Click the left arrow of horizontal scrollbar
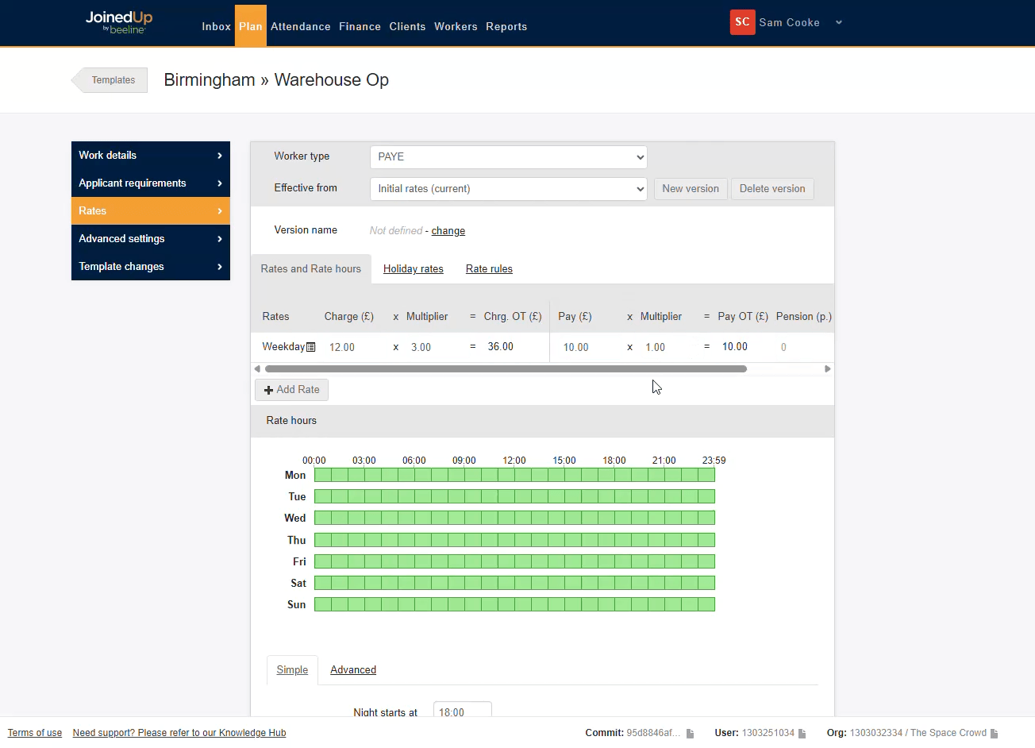The image size is (1035, 748). (x=257, y=368)
